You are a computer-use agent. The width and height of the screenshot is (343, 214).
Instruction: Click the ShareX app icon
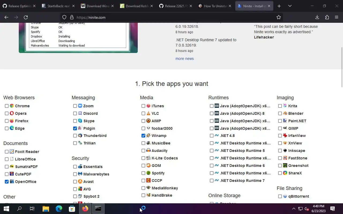(x=285, y=173)
